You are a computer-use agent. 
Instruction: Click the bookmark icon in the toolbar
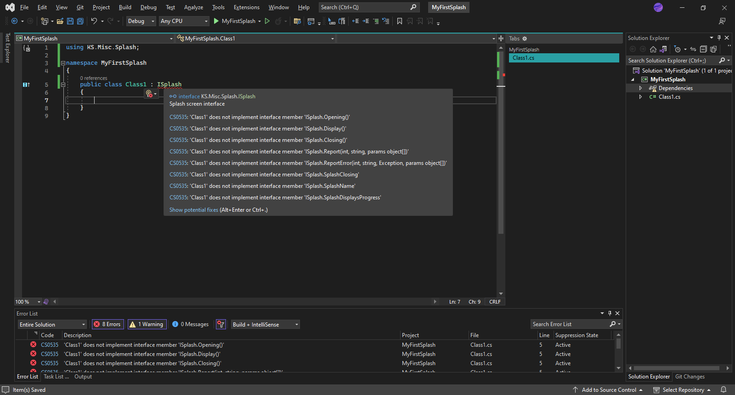[x=400, y=21]
